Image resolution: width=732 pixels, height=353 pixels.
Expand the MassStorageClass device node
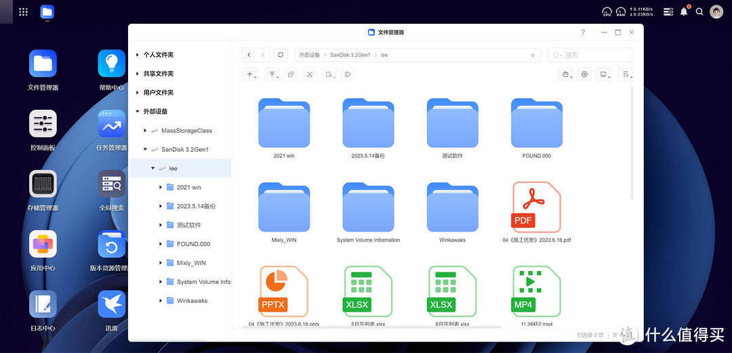point(145,131)
